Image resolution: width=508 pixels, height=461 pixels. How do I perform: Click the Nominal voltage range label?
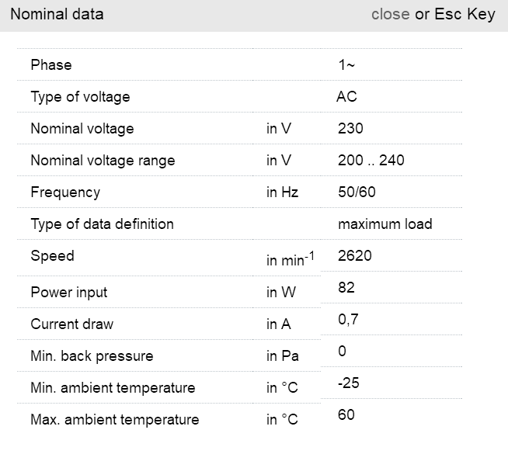(x=103, y=161)
